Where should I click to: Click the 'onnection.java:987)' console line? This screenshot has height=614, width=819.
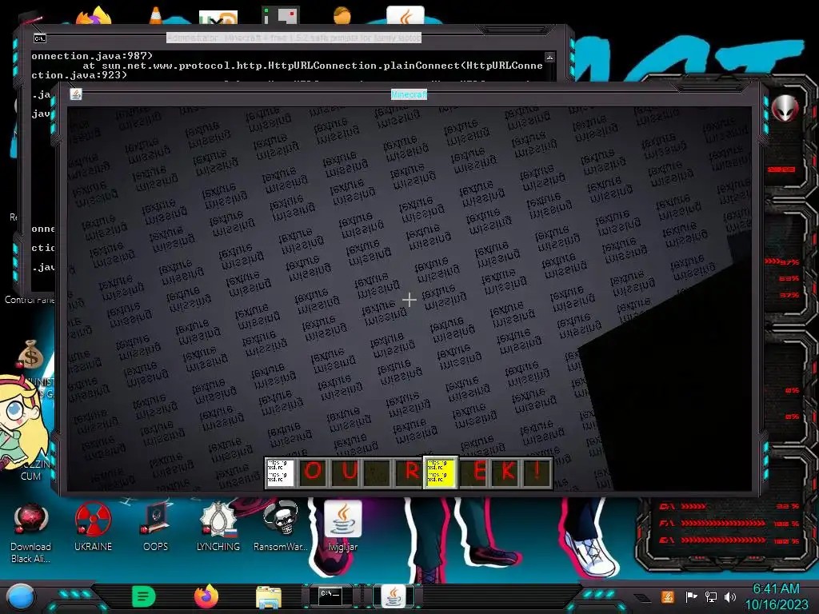coord(92,55)
